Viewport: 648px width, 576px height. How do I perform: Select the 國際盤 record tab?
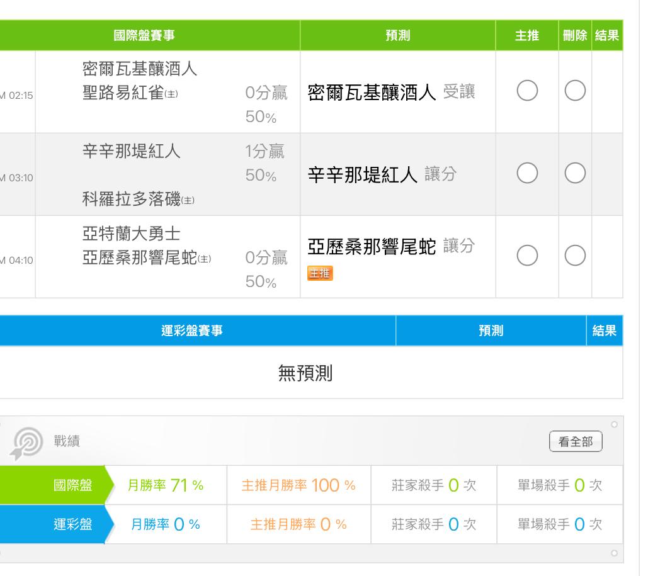tap(56, 485)
